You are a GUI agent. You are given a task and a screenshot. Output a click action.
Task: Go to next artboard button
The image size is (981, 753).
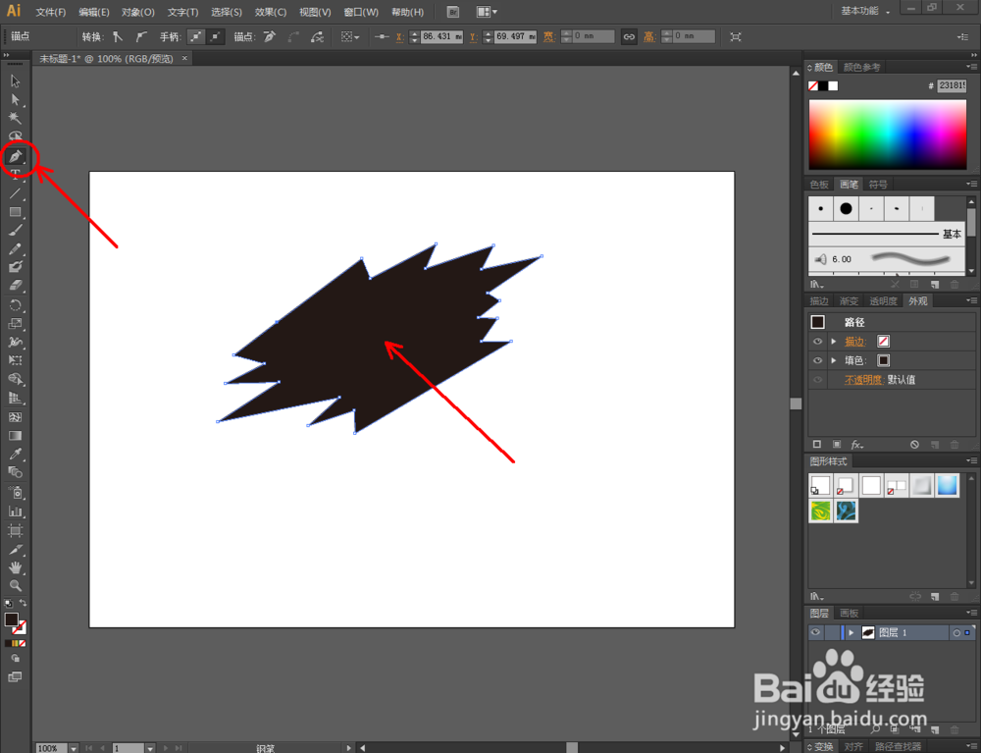[166, 748]
